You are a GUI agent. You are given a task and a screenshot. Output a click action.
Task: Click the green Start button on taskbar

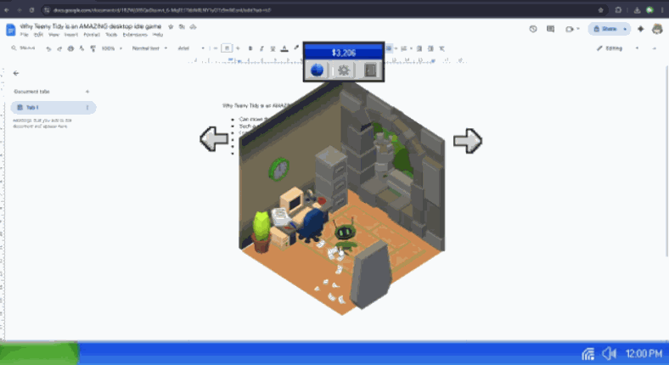tap(39, 353)
